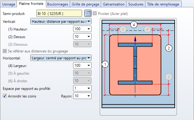Open the (1) Hauteur value dropdown
Viewport: 194px width, 120px height.
(89, 29)
